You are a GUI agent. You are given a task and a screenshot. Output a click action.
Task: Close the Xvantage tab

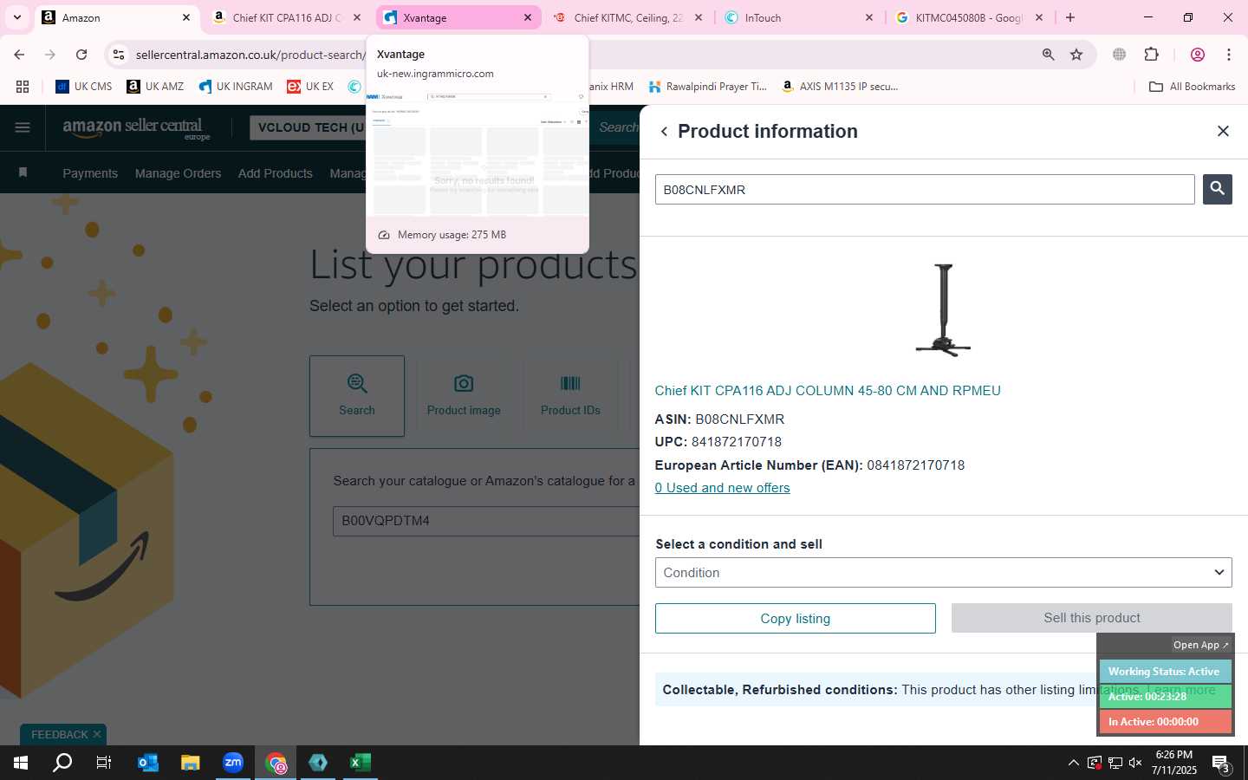click(x=527, y=17)
